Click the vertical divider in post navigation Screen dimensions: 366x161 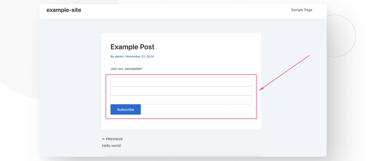click(x=181, y=143)
